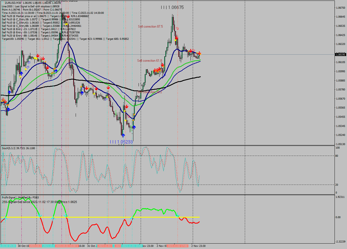This screenshot has width=347, height=249.
Task: Click 1.05565 on the price scale
Action: (340, 107)
